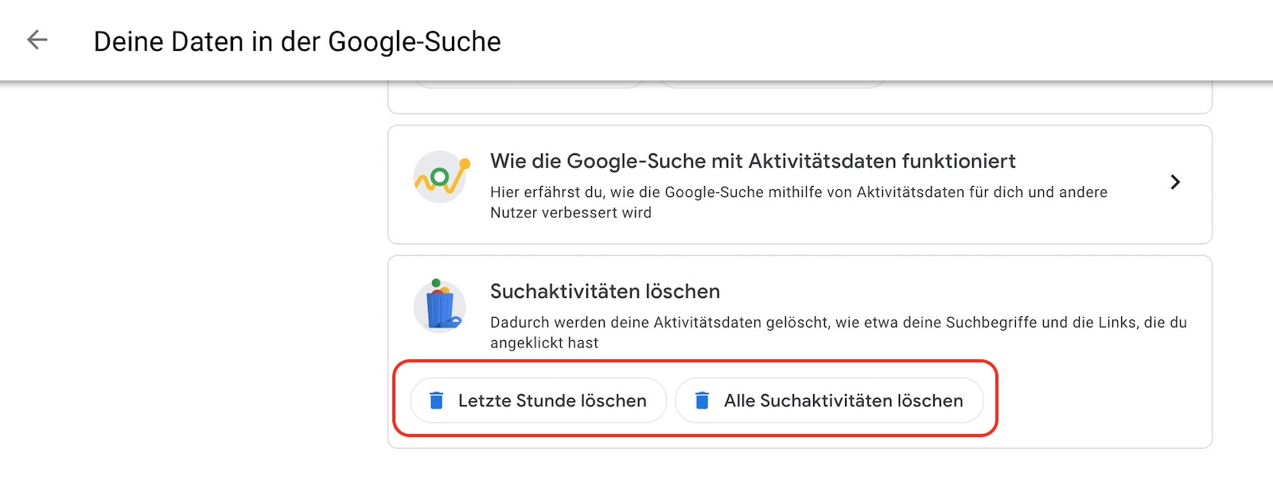Click the text starting 'Hier erfährst du'
Image resolution: width=1273 pixels, height=484 pixels.
coord(799,202)
